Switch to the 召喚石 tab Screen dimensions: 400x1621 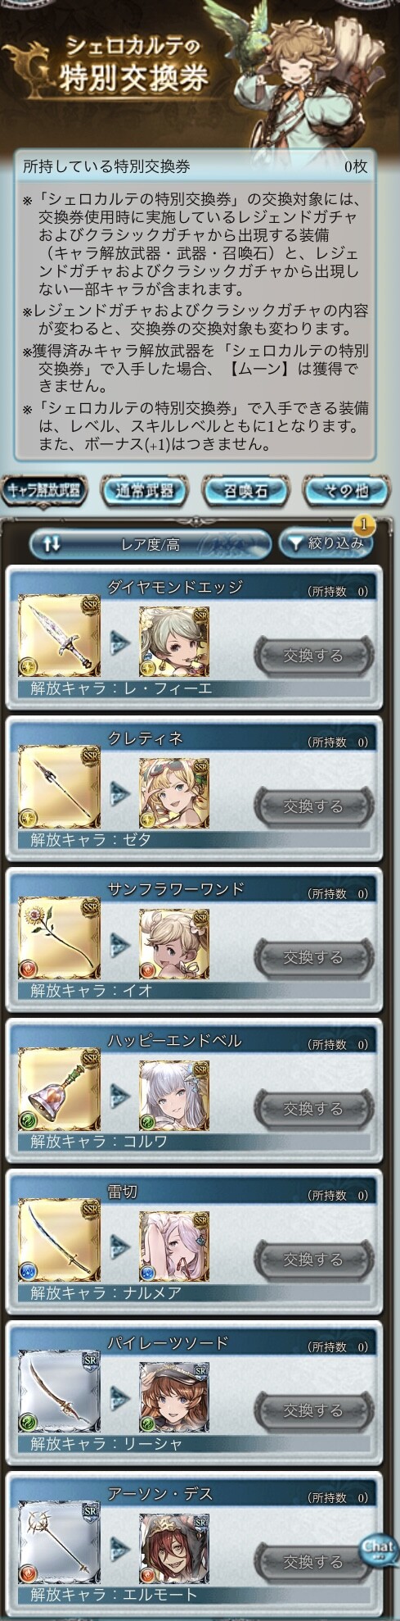(245, 490)
